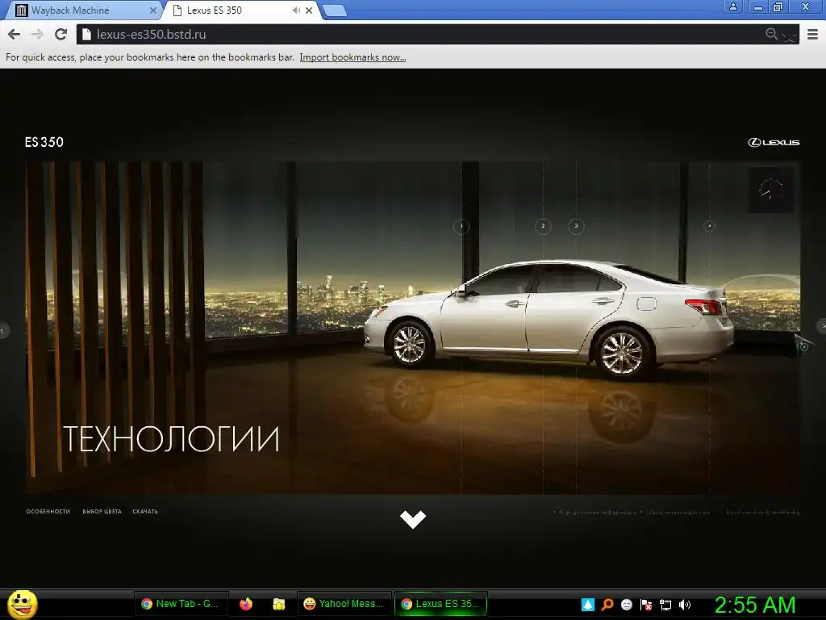The height and width of the screenshot is (620, 826).
Task: Close the Lexus ES 350 tab
Action: 309,10
